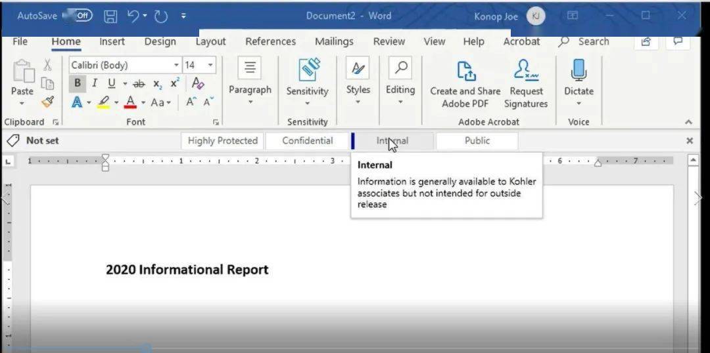The width and height of the screenshot is (710, 353).
Task: Click the Share icon
Action: click(646, 41)
